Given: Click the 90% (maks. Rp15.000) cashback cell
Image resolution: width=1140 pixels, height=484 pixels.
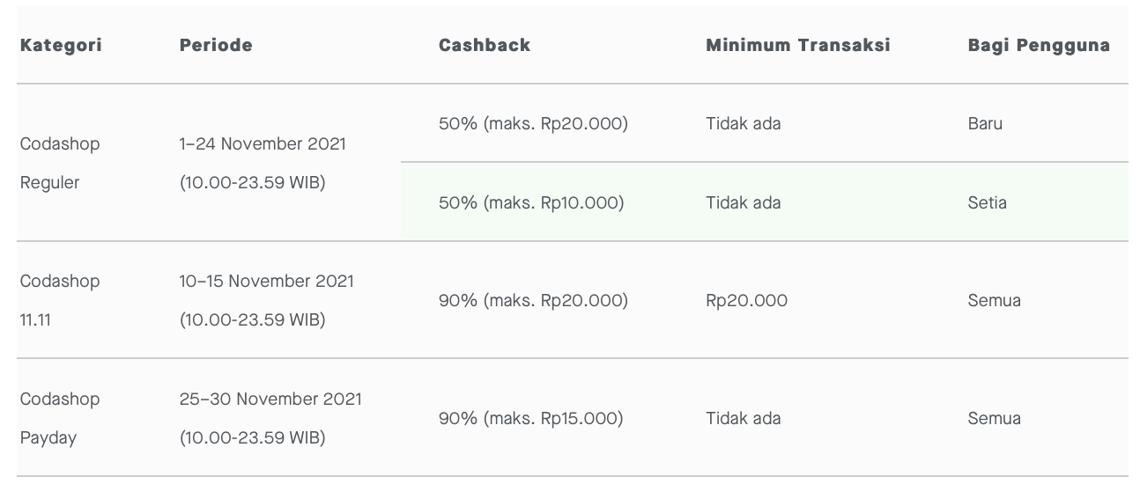Looking at the screenshot, I should [x=530, y=418].
